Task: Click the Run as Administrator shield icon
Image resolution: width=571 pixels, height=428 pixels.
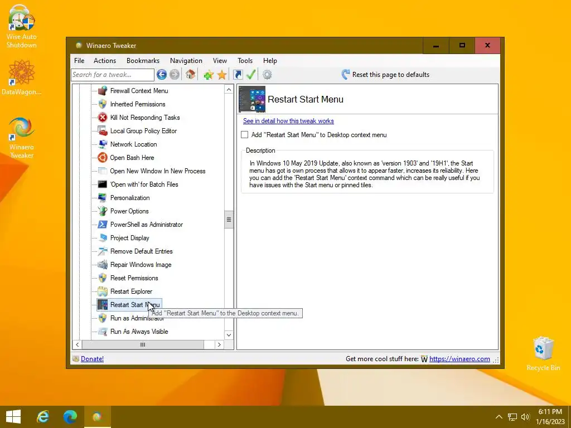Action: pos(103,318)
